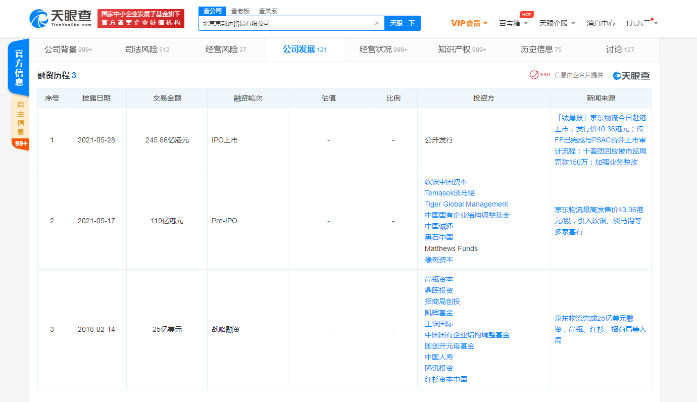Select the 自主信息 sidebar tab
This screenshot has width=697, height=402.
tap(20, 118)
